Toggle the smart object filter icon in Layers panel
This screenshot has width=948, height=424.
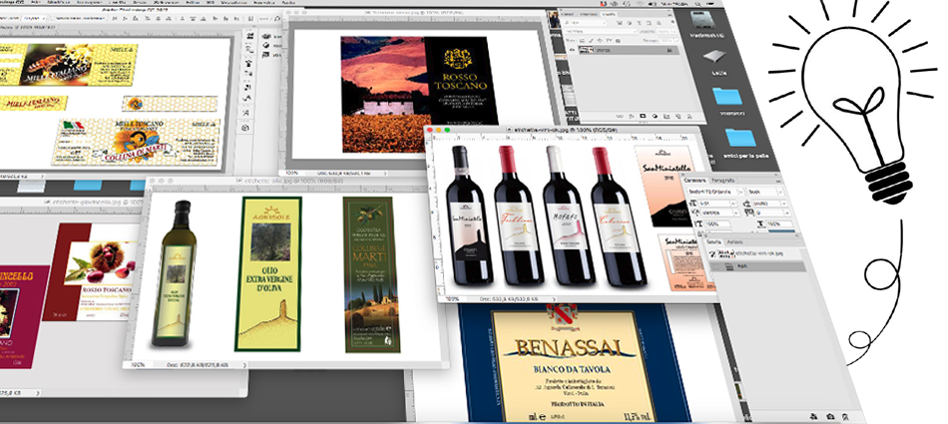click(x=659, y=23)
